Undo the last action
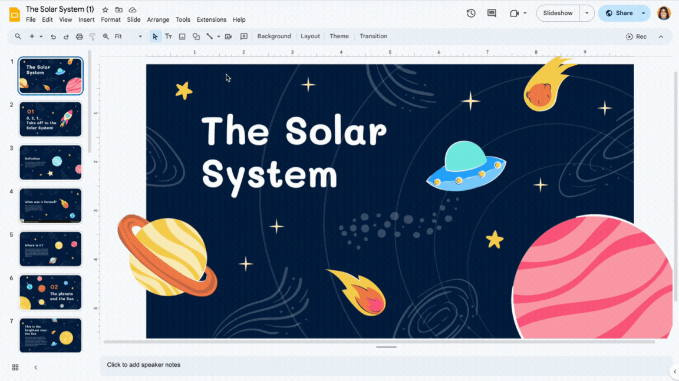Image resolution: width=679 pixels, height=381 pixels. (x=53, y=37)
